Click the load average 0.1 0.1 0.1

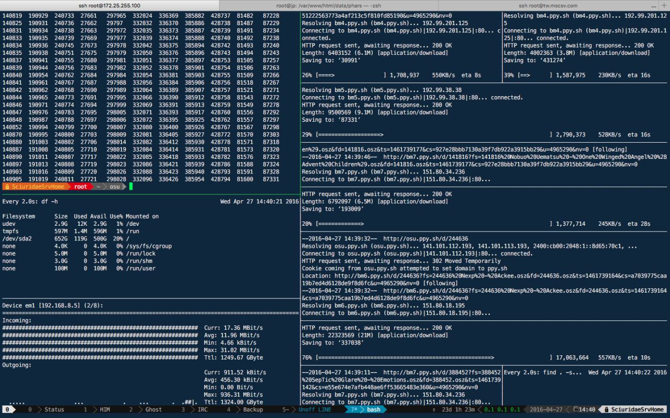501,410
